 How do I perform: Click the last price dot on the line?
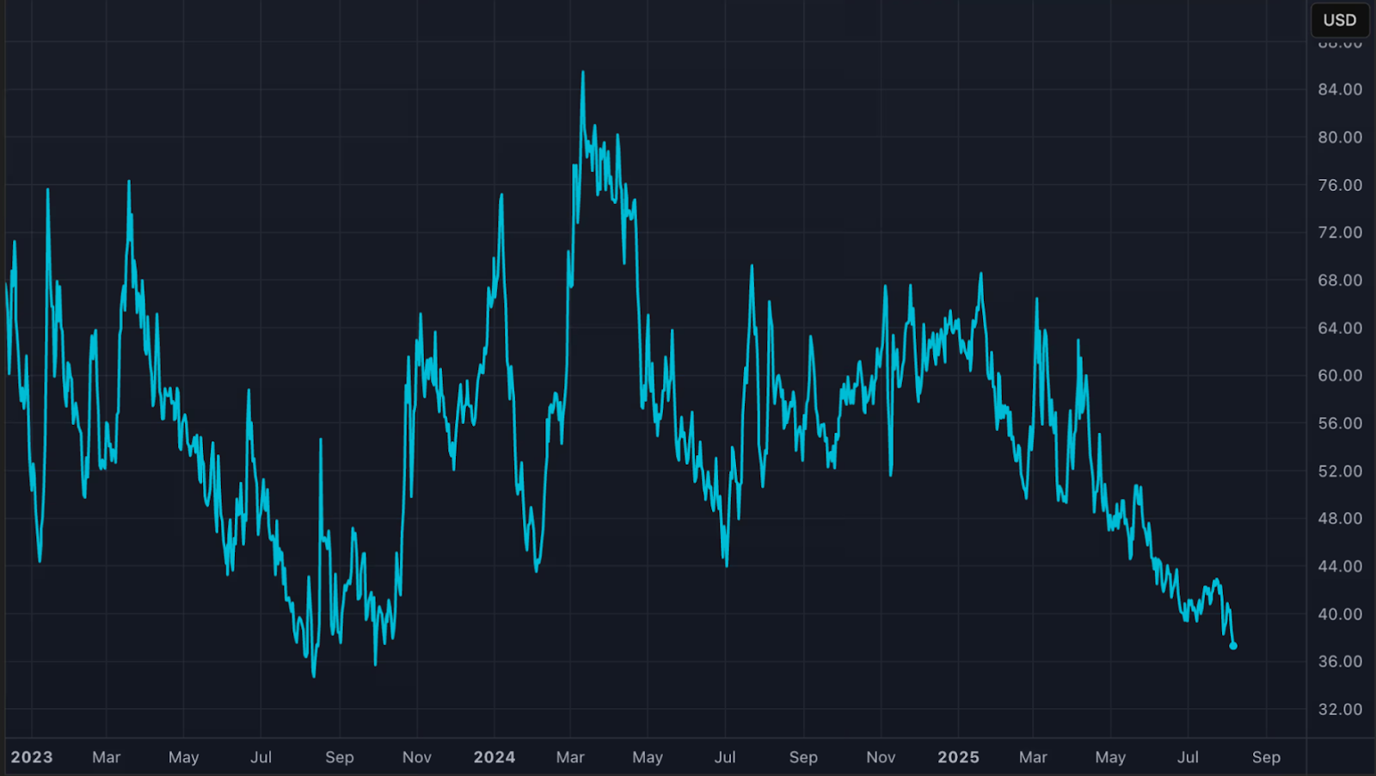(1233, 646)
